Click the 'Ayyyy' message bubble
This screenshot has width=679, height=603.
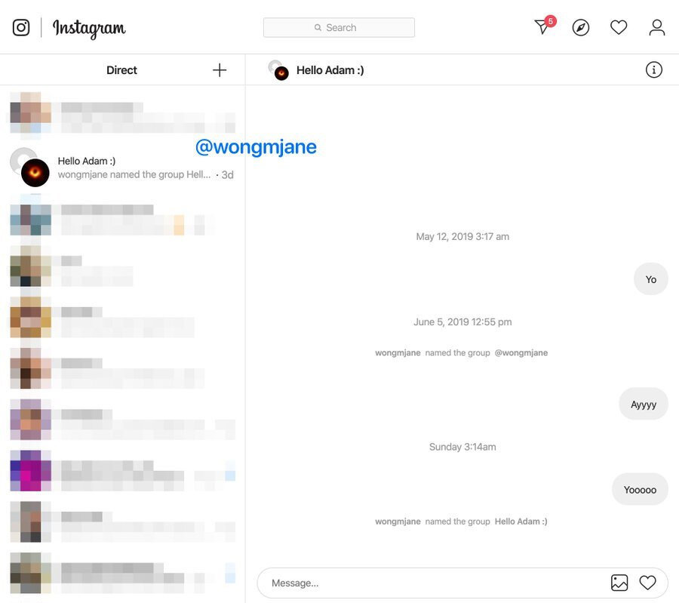pos(644,405)
